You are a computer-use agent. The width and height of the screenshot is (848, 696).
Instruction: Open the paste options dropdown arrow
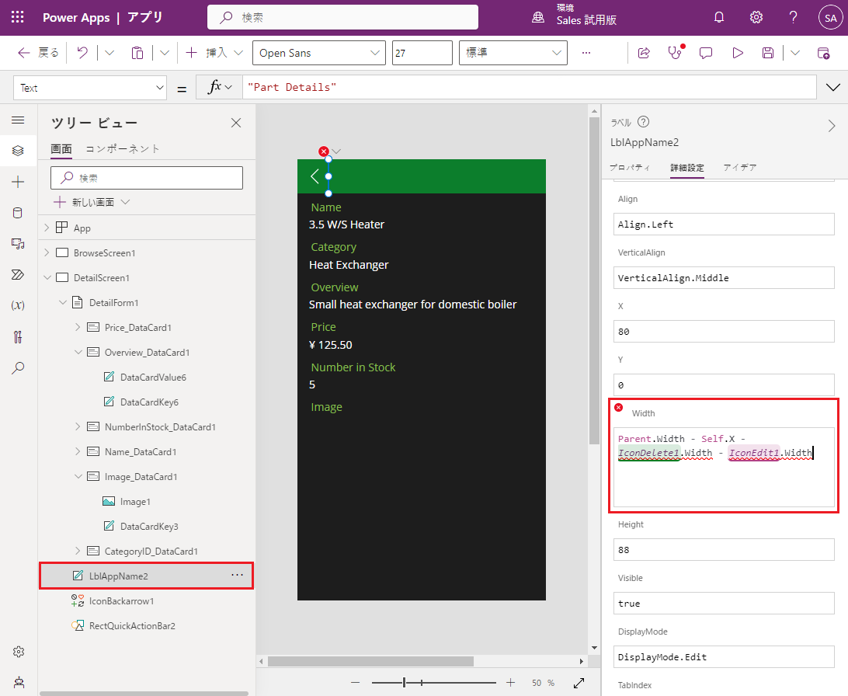tap(165, 53)
